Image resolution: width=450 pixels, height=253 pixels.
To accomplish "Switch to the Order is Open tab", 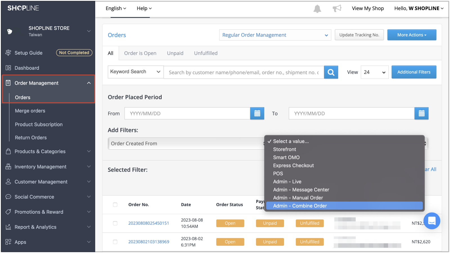I will 140,53.
